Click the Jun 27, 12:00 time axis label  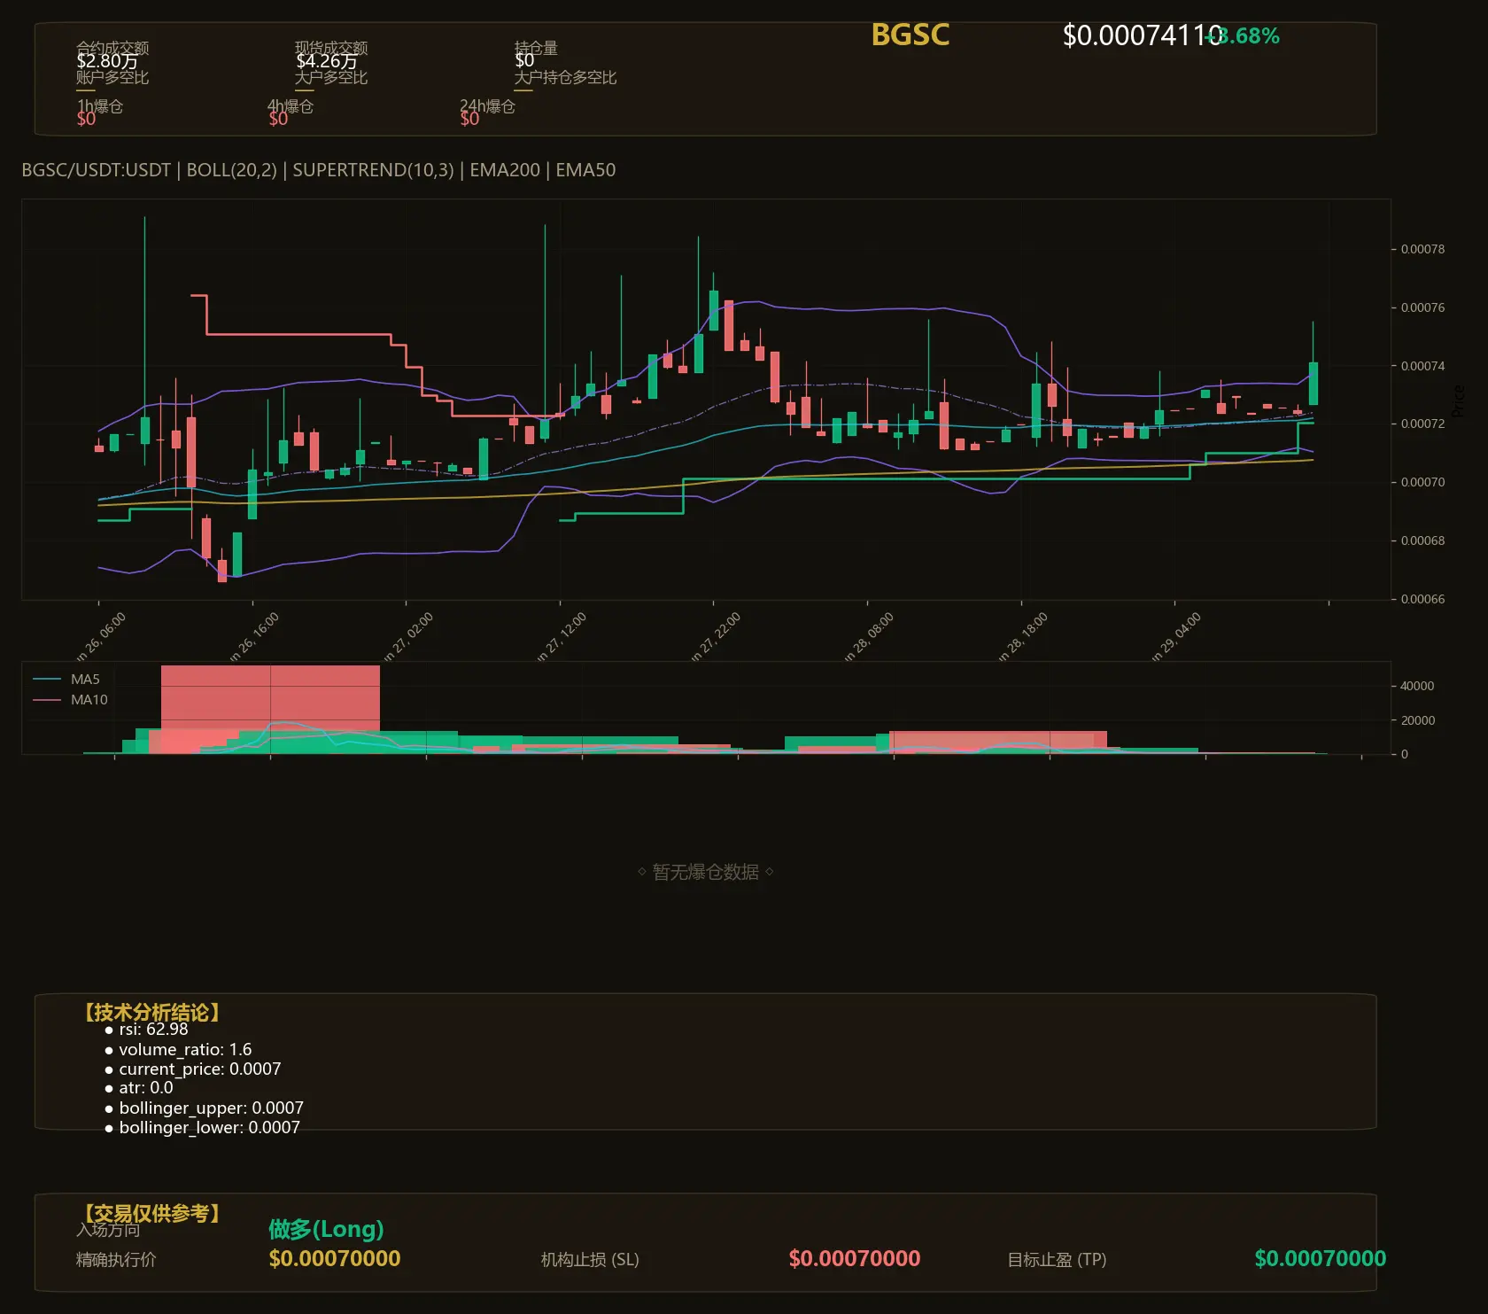(562, 637)
